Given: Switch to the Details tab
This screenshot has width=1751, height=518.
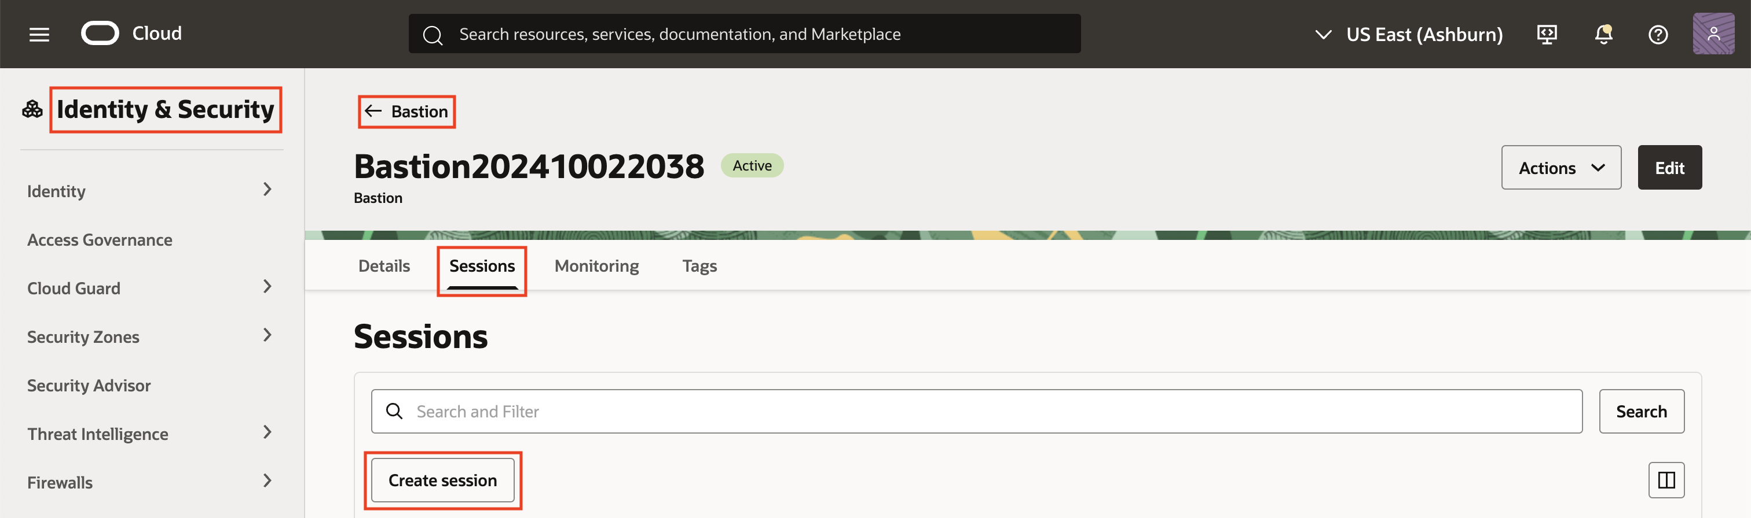Looking at the screenshot, I should [x=384, y=265].
